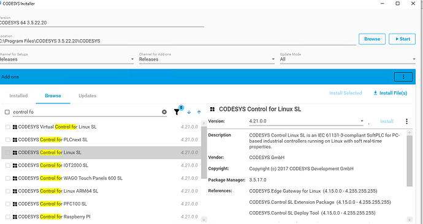Toggle the select-all checkbox beside search
This screenshot has width=423, height=224.
coord(7,112)
